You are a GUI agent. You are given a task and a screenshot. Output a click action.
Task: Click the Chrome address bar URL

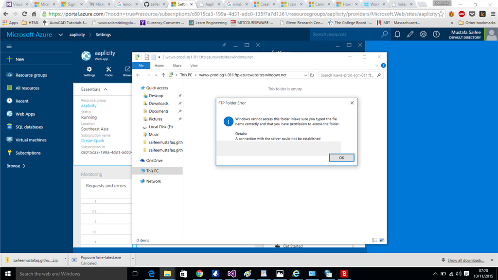tap(243, 14)
